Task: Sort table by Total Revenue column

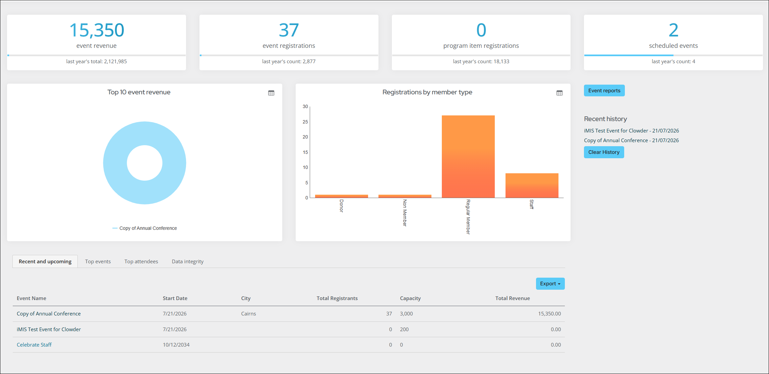Action: pyautogui.click(x=513, y=298)
